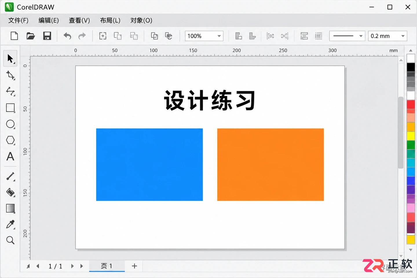Screen dimensions: 417x278
Task: Switch to the 页 1 page tab
Action: tap(107, 266)
